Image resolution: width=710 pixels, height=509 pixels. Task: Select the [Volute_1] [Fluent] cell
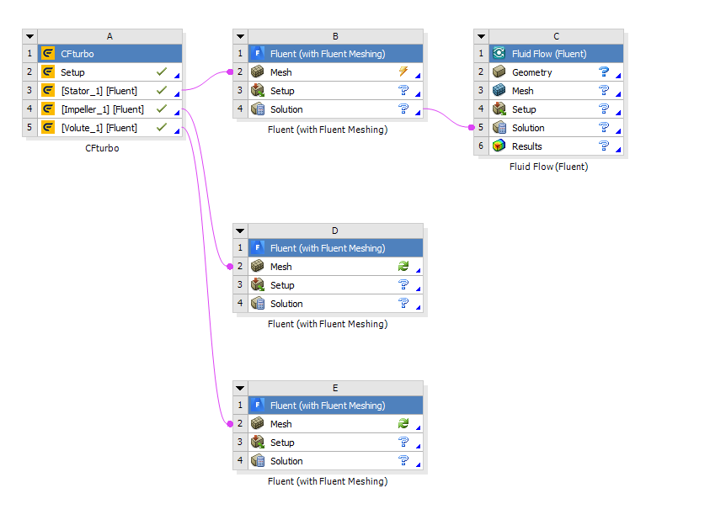(x=99, y=128)
